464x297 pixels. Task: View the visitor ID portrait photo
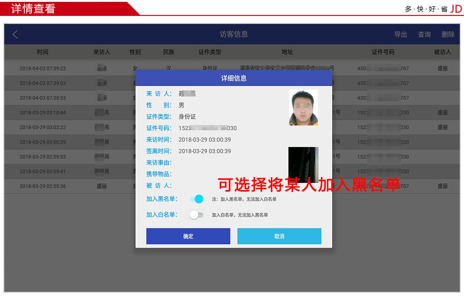(x=303, y=107)
